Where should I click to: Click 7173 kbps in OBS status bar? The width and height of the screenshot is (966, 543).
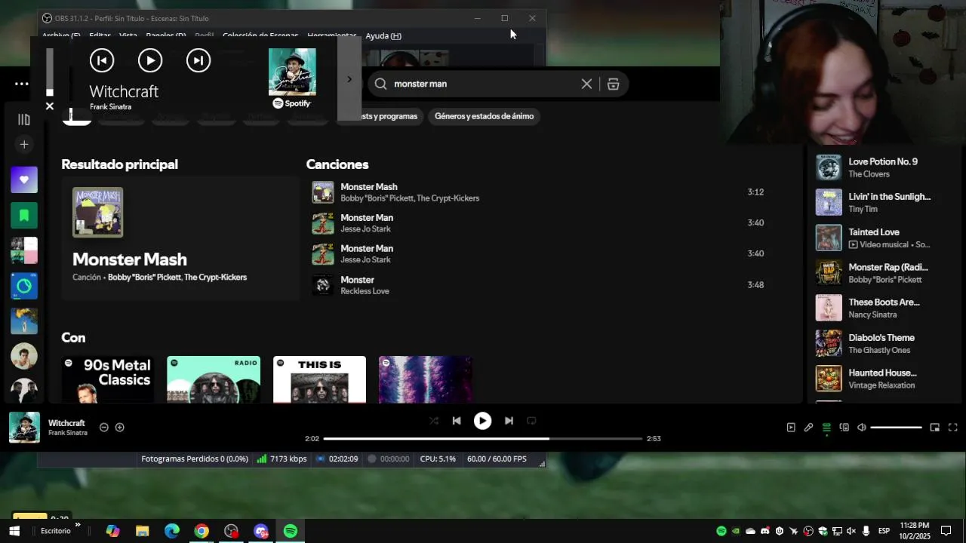click(288, 459)
